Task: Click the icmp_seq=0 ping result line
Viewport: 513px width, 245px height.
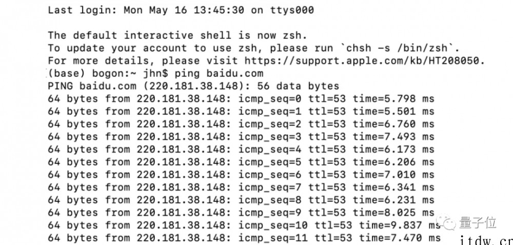Action: [x=241, y=98]
